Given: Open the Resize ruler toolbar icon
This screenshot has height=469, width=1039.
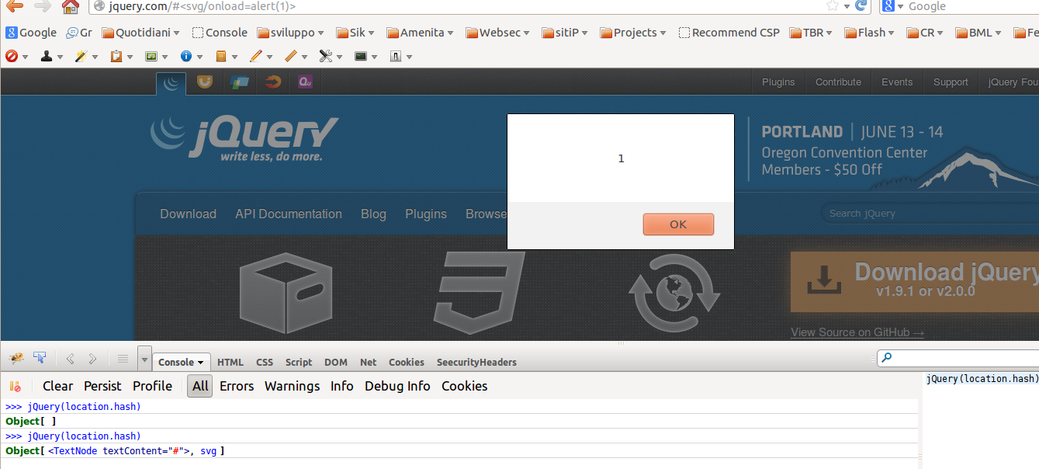Looking at the screenshot, I should (291, 56).
